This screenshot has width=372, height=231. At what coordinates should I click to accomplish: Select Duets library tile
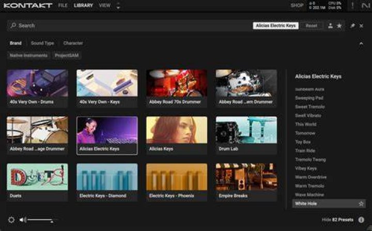point(38,182)
